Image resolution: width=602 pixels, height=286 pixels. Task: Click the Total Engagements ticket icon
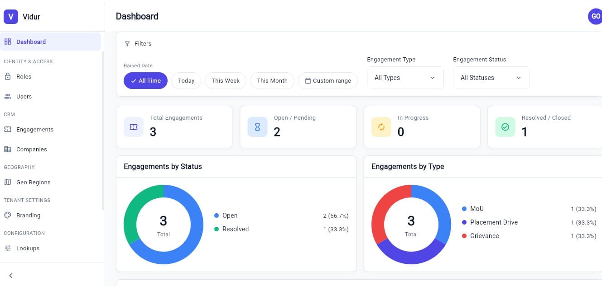point(134,127)
